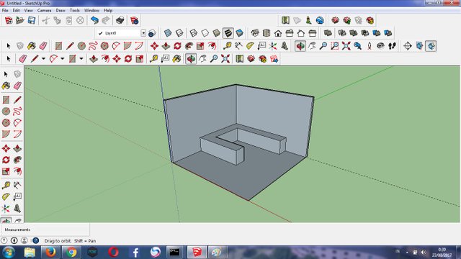The image size is (461, 259).
Task: Toggle X-Ray face style
Action: pyautogui.click(x=168, y=33)
